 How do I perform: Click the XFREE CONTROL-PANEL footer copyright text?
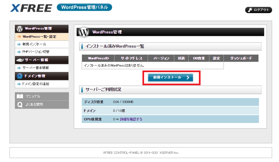[x=141, y=152]
